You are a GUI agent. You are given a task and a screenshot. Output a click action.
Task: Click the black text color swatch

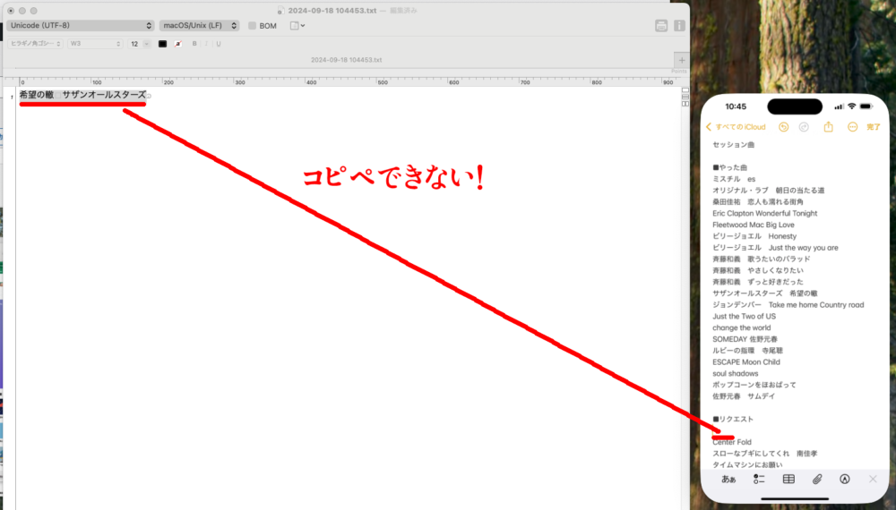pos(162,43)
